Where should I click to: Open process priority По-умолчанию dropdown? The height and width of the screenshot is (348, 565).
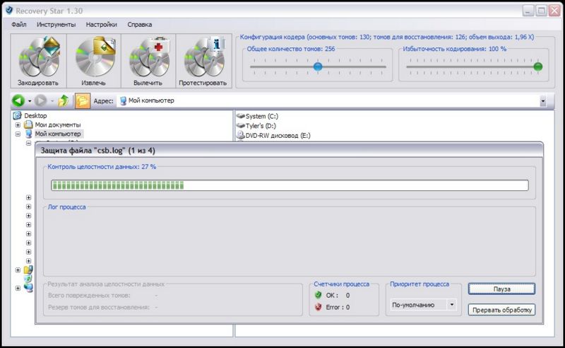(x=423, y=305)
